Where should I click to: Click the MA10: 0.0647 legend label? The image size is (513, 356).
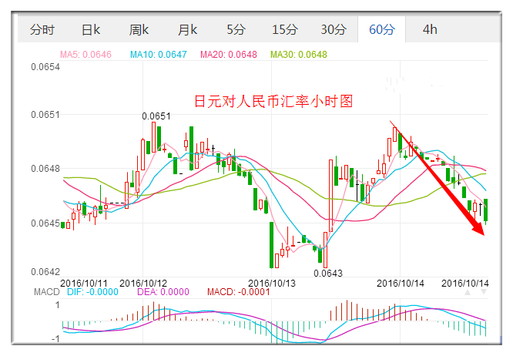pos(159,54)
